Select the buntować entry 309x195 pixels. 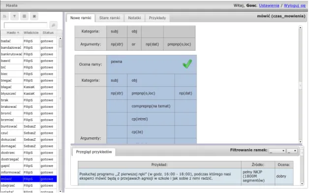tap(29, 127)
